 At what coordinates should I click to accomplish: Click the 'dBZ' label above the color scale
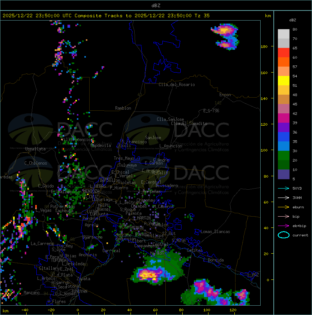(292, 20)
